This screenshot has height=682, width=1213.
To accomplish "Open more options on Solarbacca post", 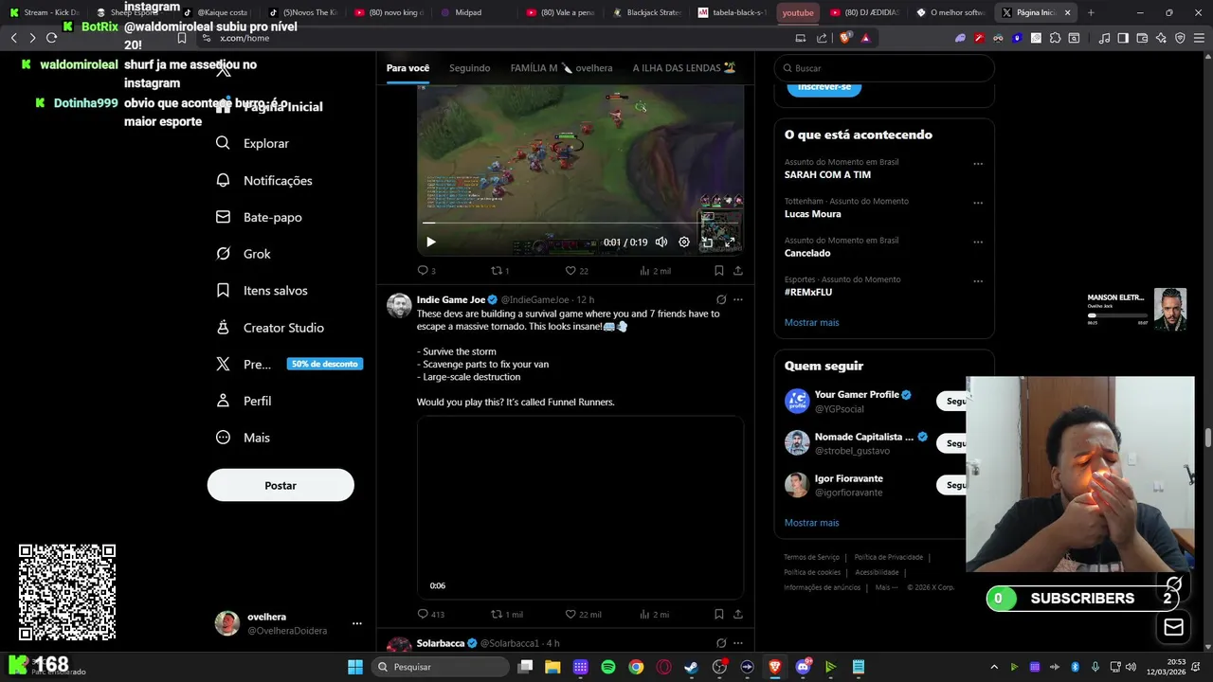I will pos(738,643).
